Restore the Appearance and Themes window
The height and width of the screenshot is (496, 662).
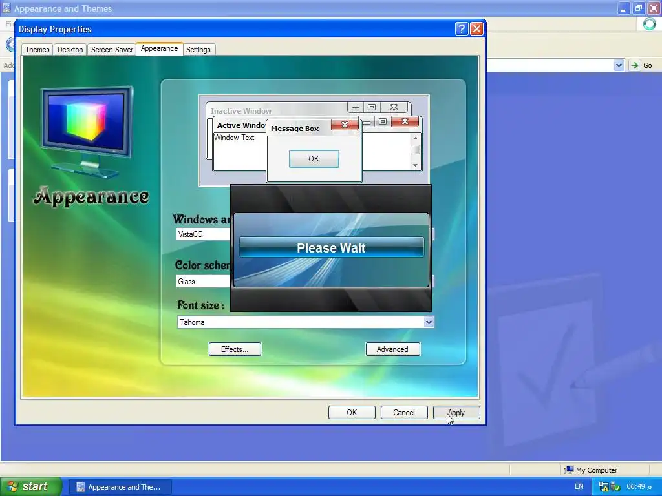638,8
